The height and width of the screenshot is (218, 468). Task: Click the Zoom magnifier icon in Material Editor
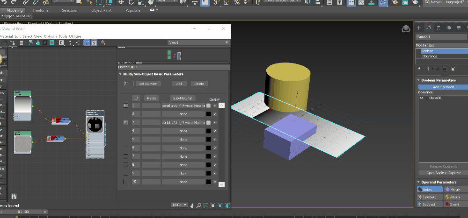[x=199, y=205]
